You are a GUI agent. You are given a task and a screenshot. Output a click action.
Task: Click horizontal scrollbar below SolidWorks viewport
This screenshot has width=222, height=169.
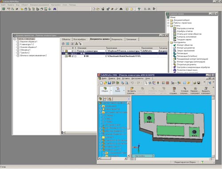click(x=172, y=159)
